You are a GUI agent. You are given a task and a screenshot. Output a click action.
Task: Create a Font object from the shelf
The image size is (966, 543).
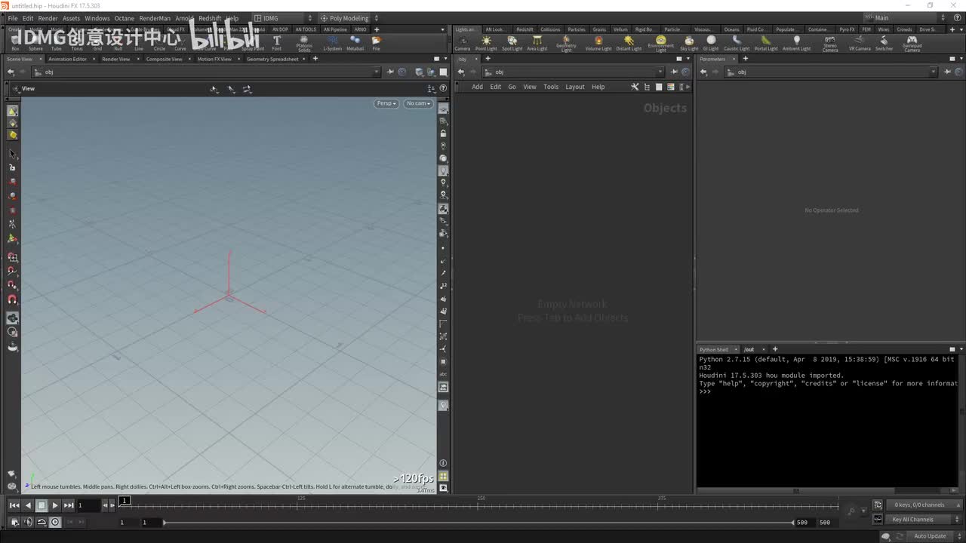click(x=277, y=43)
